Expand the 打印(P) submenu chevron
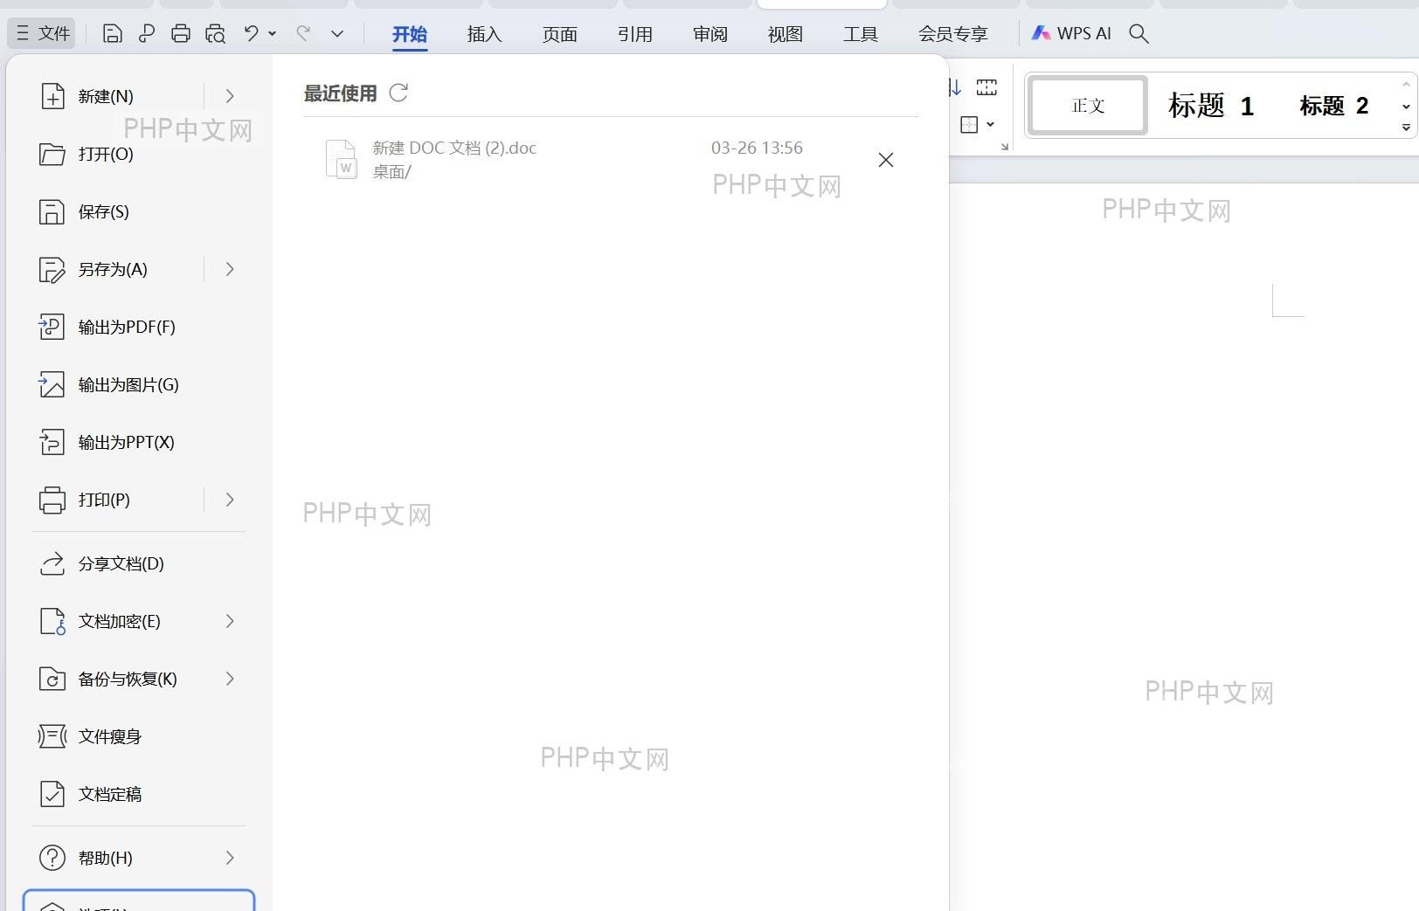Screen dimensions: 1419x911 tap(230, 500)
